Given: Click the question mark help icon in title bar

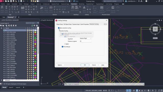Looking at the screenshot, I should [x=146, y=1].
